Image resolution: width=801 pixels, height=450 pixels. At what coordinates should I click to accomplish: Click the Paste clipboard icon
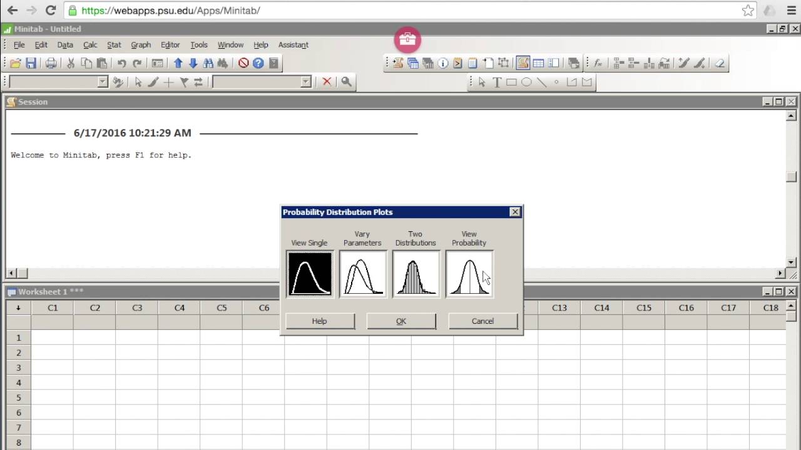[101, 63]
